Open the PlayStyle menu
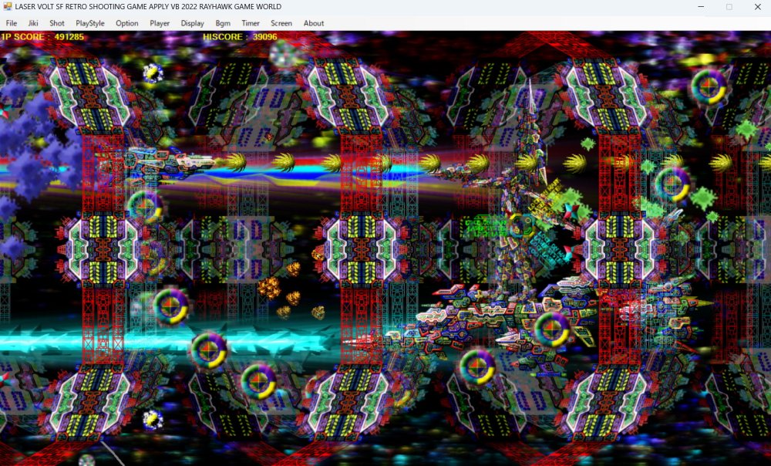771x466 pixels. (x=90, y=23)
